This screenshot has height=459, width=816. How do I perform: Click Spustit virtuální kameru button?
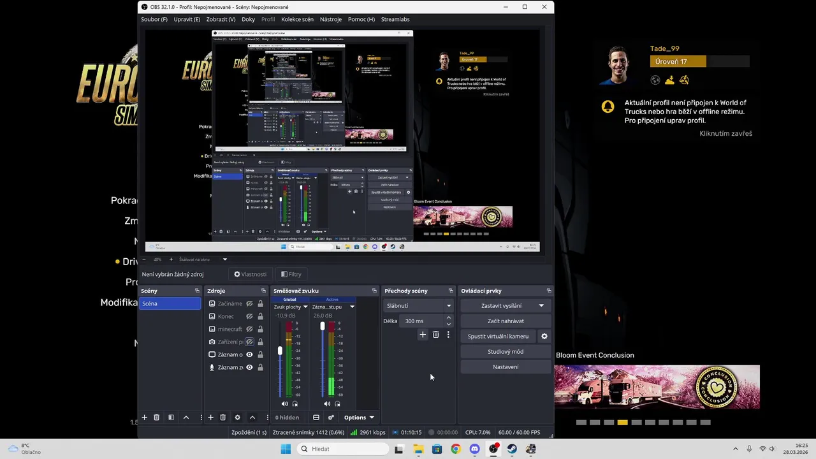click(x=498, y=336)
